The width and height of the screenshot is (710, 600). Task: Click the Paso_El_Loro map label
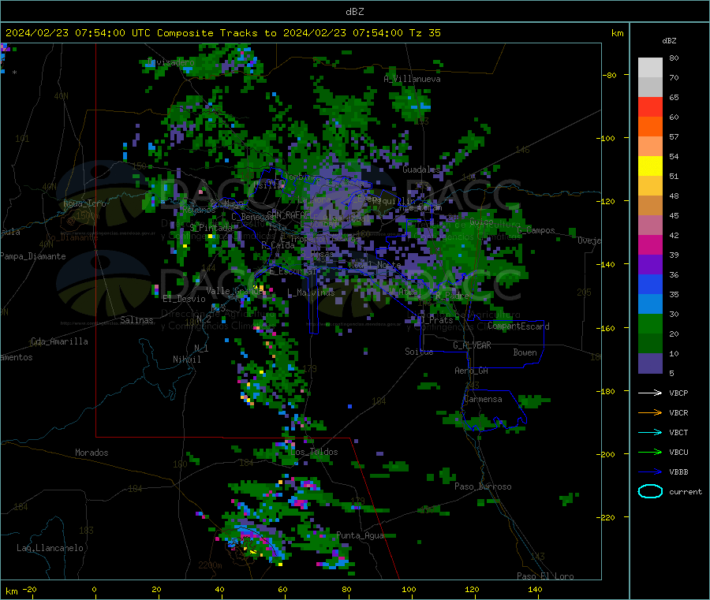(x=545, y=576)
